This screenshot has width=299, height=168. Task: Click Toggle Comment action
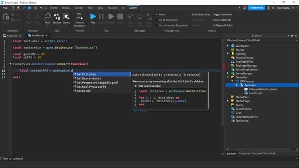223,14
